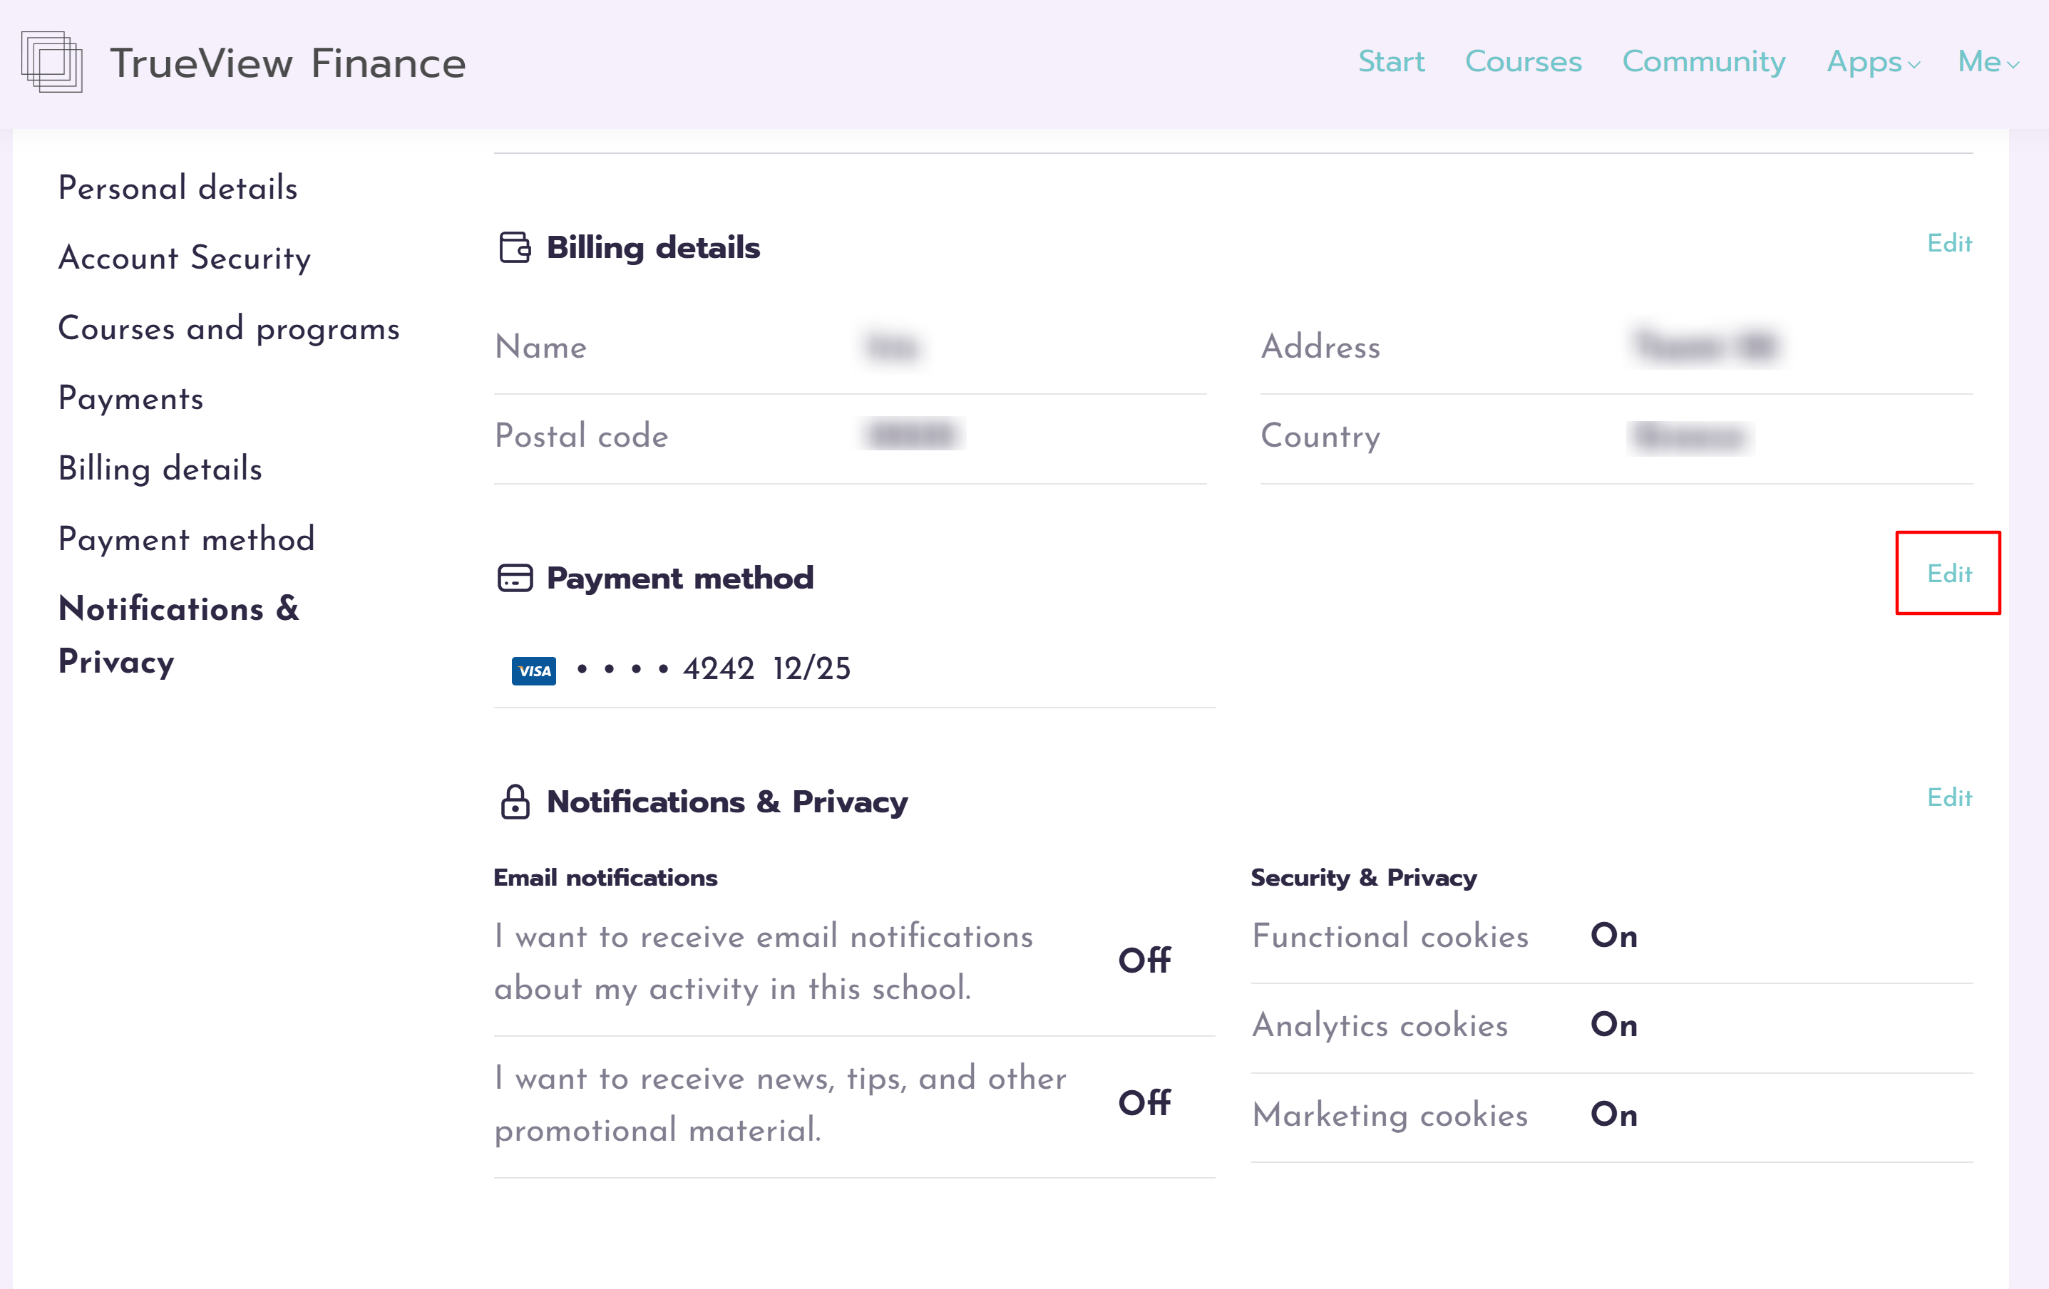This screenshot has height=1289, width=2049.
Task: Edit Notifications & Privacy settings
Action: coord(1948,797)
